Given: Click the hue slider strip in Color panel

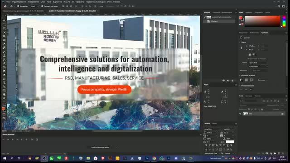Looking at the screenshot, I should pos(284,21).
